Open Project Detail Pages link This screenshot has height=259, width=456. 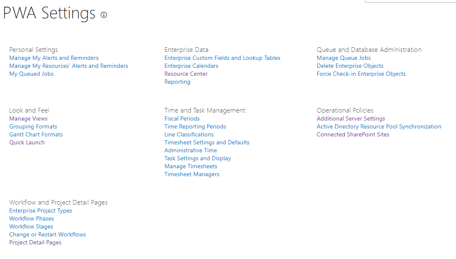tap(36, 242)
